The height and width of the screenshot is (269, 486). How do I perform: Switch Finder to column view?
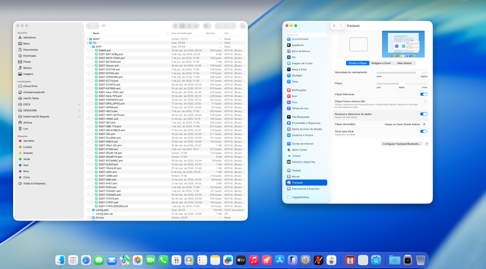coord(189,26)
